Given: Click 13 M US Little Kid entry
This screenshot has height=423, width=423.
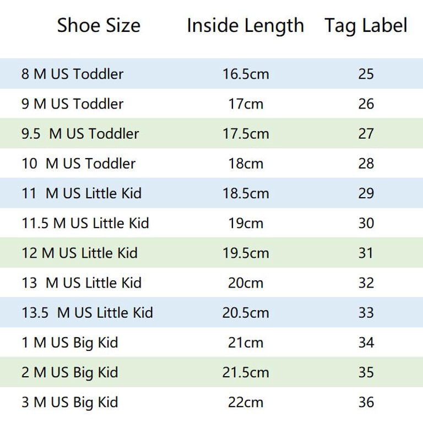Looking at the screenshot, I should click(x=82, y=283).
